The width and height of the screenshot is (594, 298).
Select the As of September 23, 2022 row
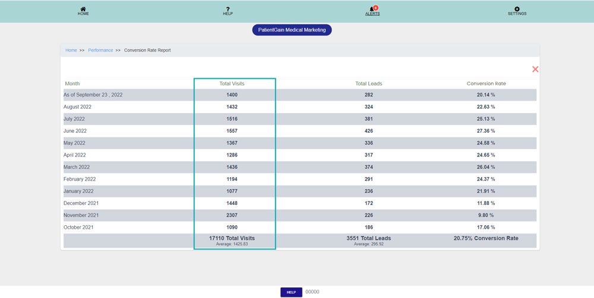pyautogui.click(x=300, y=95)
